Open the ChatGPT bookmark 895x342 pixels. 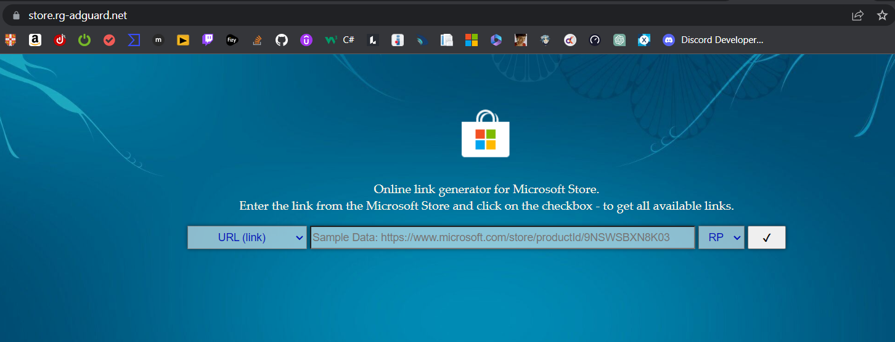pyautogui.click(x=619, y=40)
